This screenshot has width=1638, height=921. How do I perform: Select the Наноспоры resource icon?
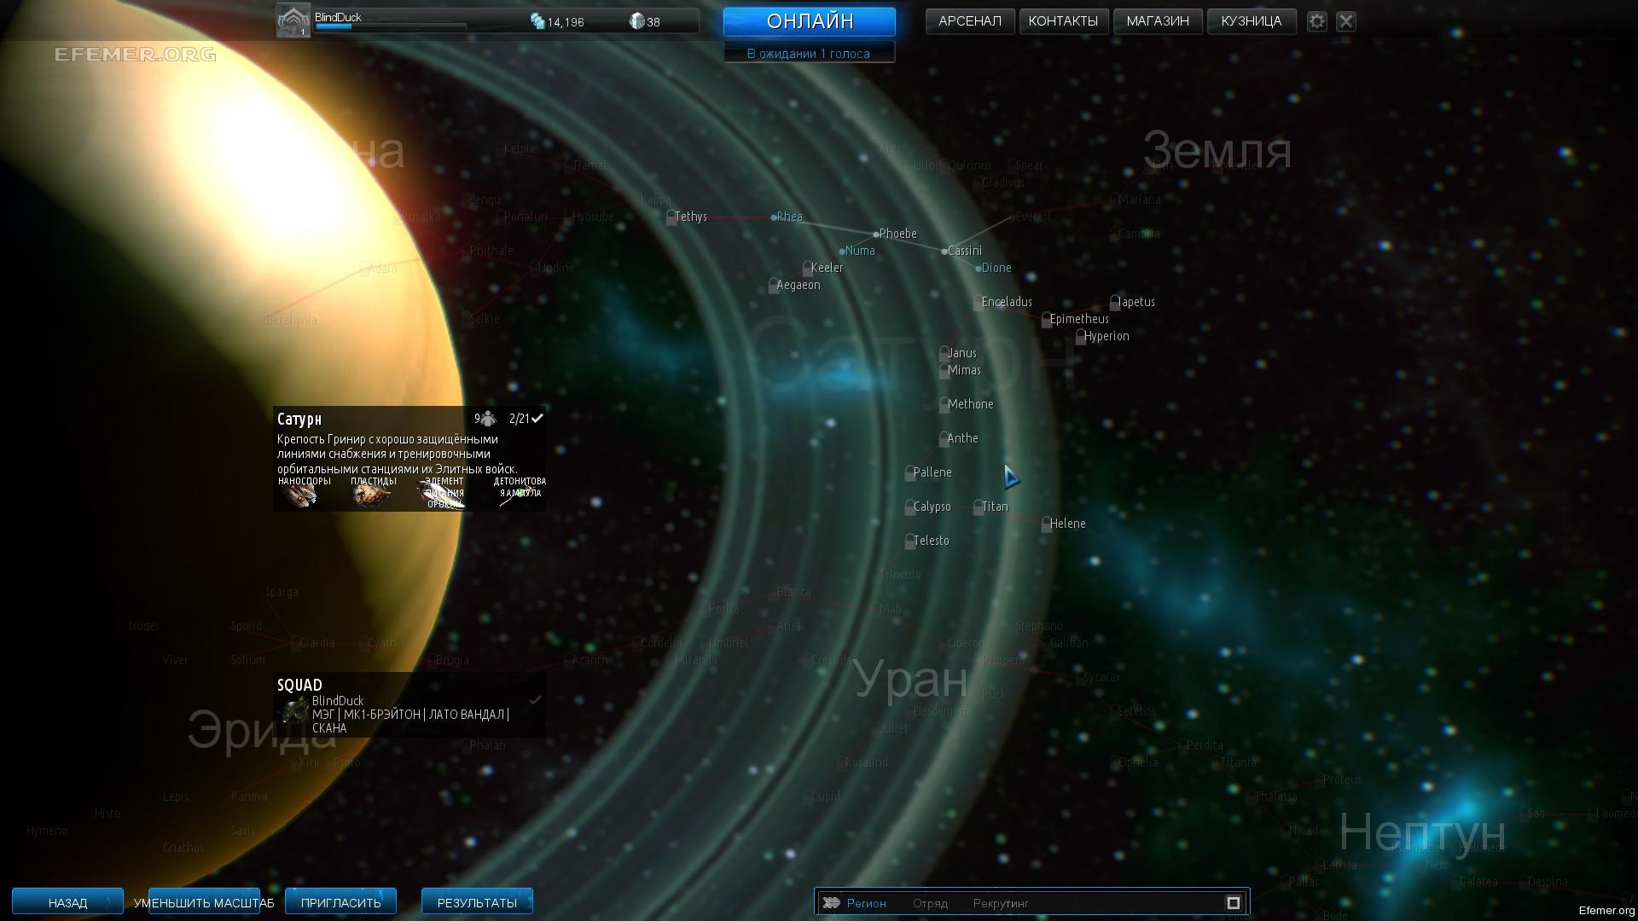click(x=299, y=495)
